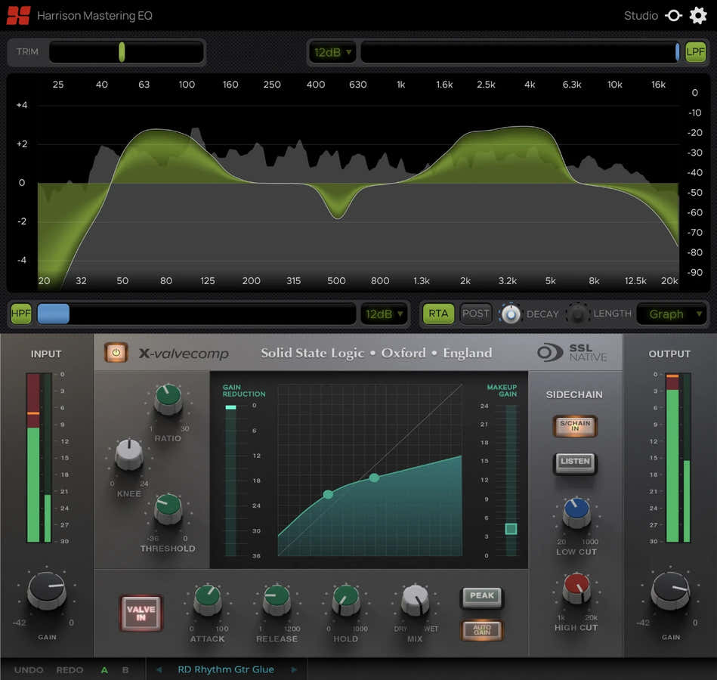Image resolution: width=717 pixels, height=680 pixels.
Task: Toggle the VALVE IN button
Action: [x=141, y=614]
